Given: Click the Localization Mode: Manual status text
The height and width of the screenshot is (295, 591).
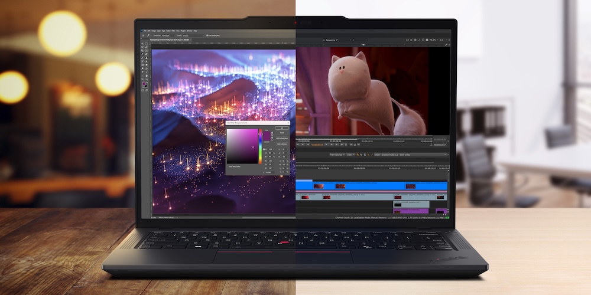Looking at the screenshot, I should (365, 218).
